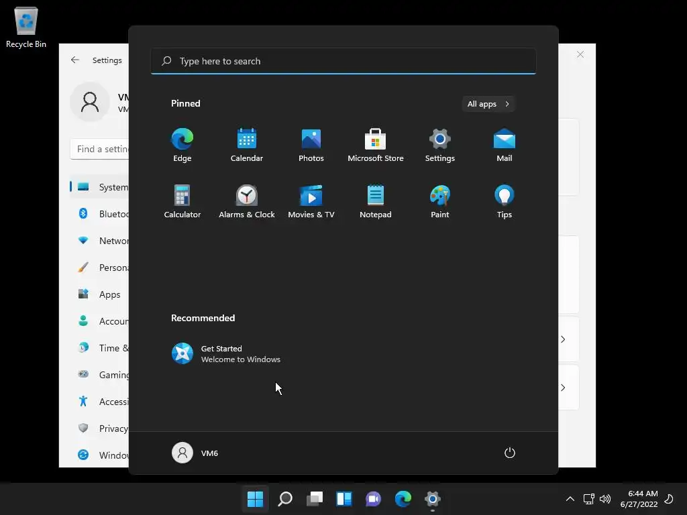Launch Notepad from pinned apps
Screen dimensions: 687x515
pyautogui.click(x=376, y=201)
